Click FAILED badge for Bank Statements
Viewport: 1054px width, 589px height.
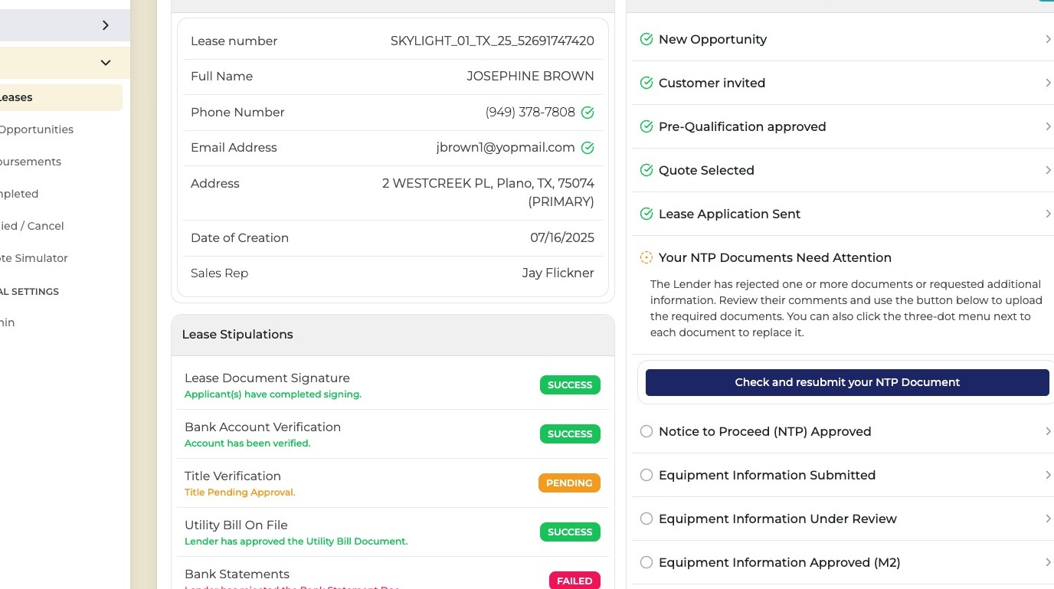point(574,581)
